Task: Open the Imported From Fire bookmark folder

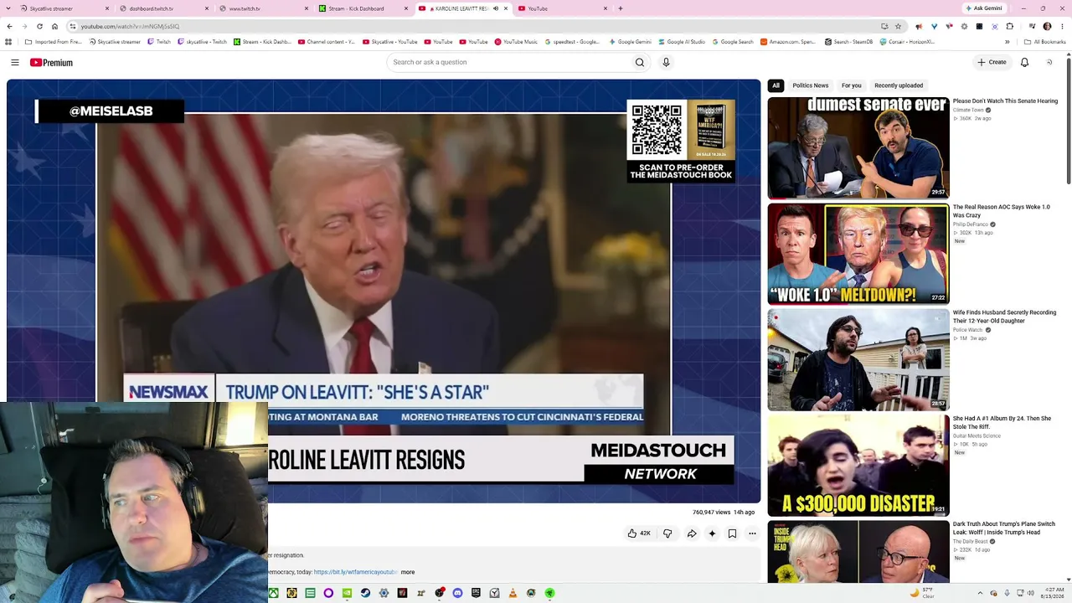Action: 54,42
